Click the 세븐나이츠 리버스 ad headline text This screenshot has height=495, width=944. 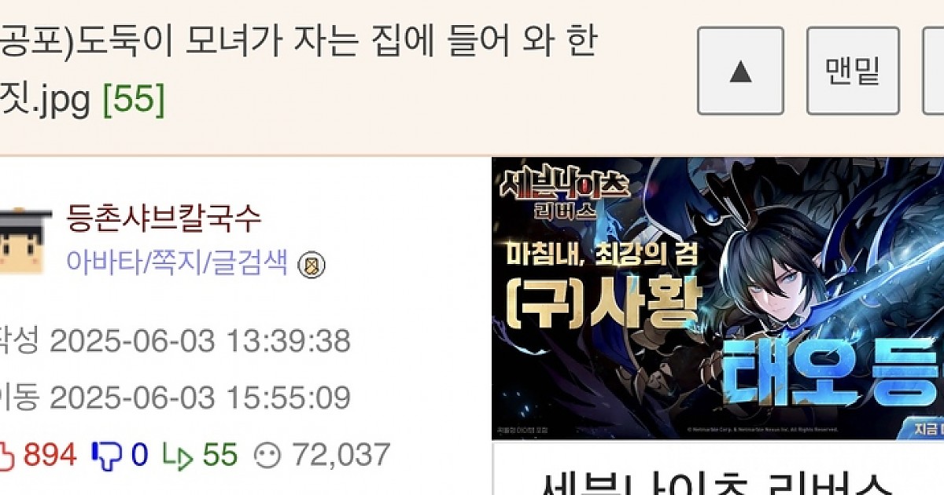coord(717,481)
